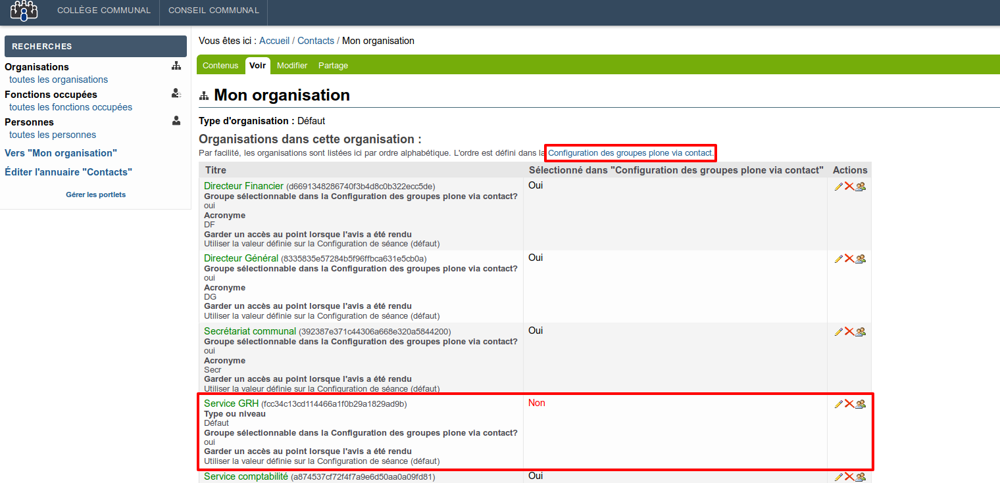Click the red delete cross for Directeur Financier
The width and height of the screenshot is (1000, 483).
point(849,187)
